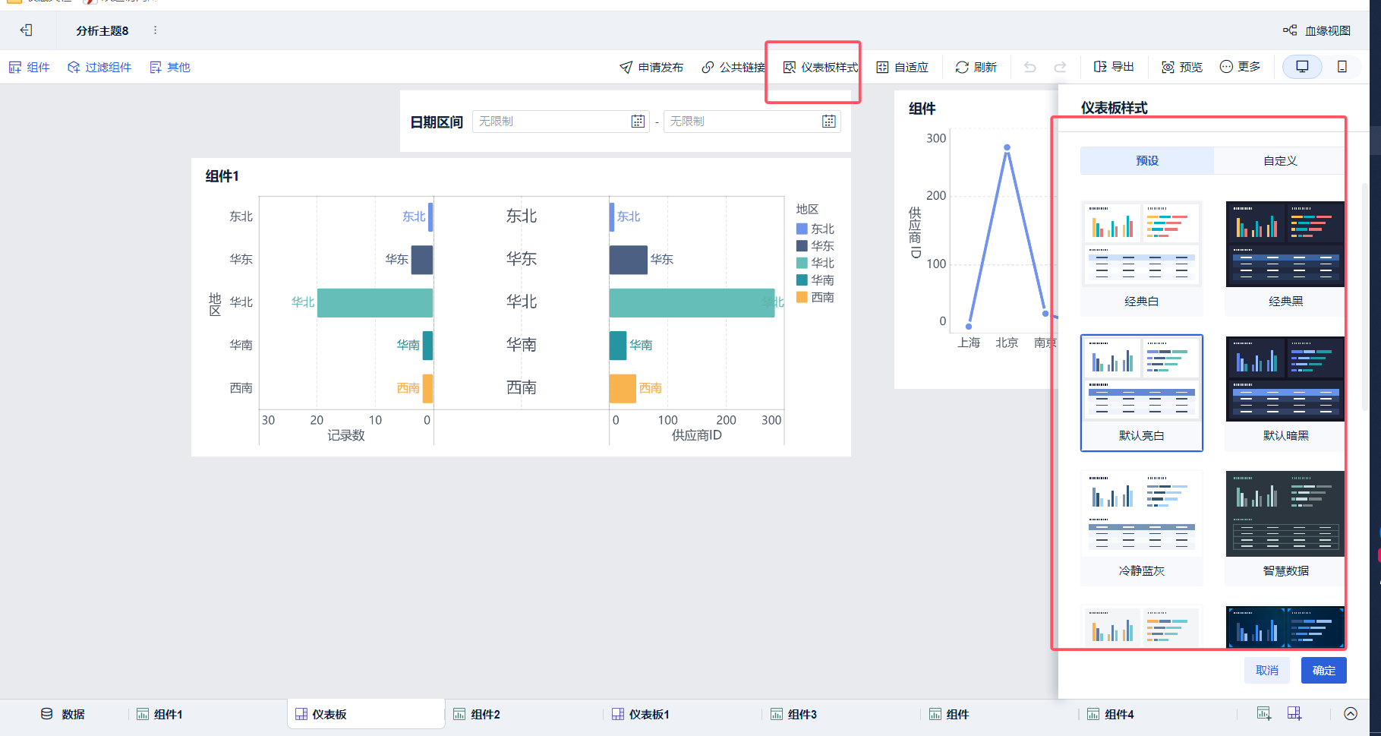This screenshot has height=736, width=1381.
Task: Toggle the 华北 legend item
Action: coord(815,263)
